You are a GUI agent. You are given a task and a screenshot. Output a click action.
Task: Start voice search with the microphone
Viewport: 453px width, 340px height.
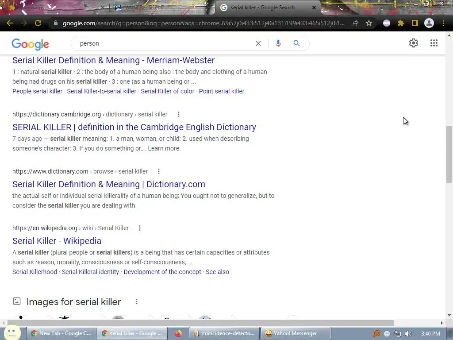coord(278,43)
